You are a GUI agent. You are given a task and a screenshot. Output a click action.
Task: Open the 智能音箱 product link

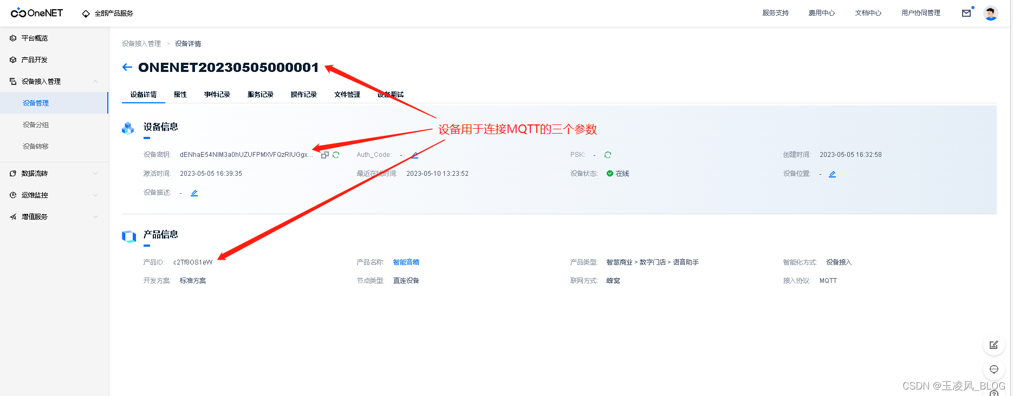tap(406, 262)
